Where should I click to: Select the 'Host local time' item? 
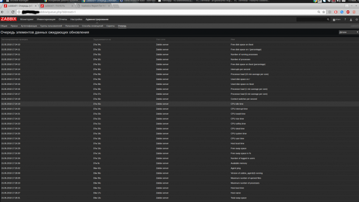[x=237, y=144]
